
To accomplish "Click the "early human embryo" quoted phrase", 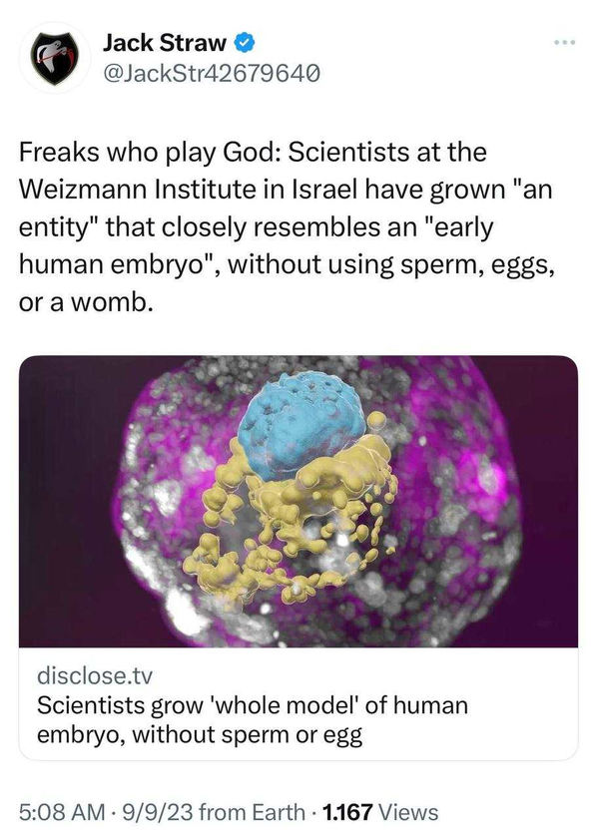I will point(257,245).
